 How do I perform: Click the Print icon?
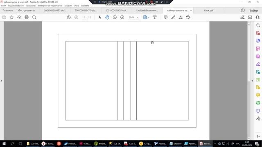(27, 17)
